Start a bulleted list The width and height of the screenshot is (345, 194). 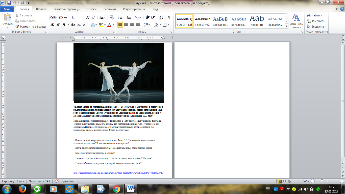point(120,17)
